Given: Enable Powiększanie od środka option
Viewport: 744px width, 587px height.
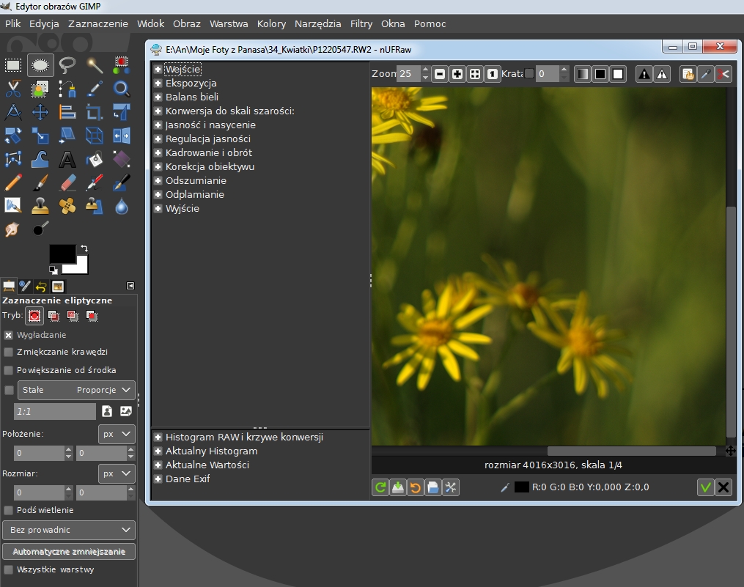Looking at the screenshot, I should tap(9, 370).
